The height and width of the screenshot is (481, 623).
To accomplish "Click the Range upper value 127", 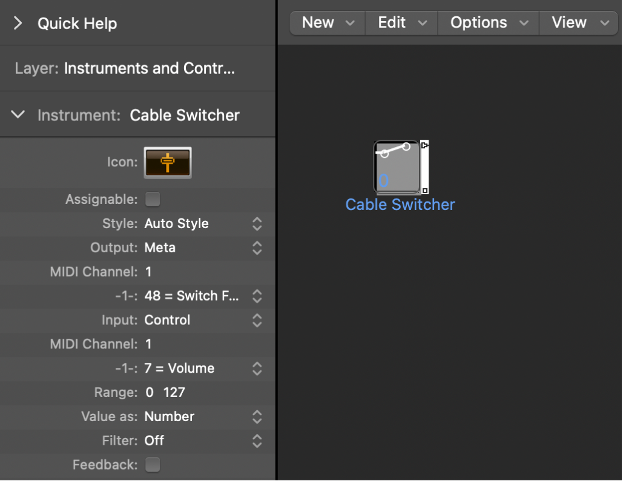I will click(x=174, y=393).
